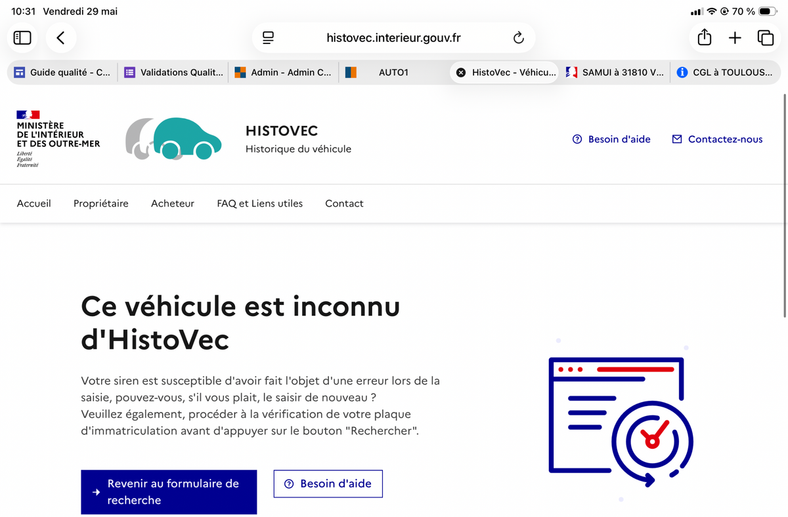Tap the address bar histovec.interieur.gouv.fr
This screenshot has width=788, height=517.
click(x=393, y=38)
